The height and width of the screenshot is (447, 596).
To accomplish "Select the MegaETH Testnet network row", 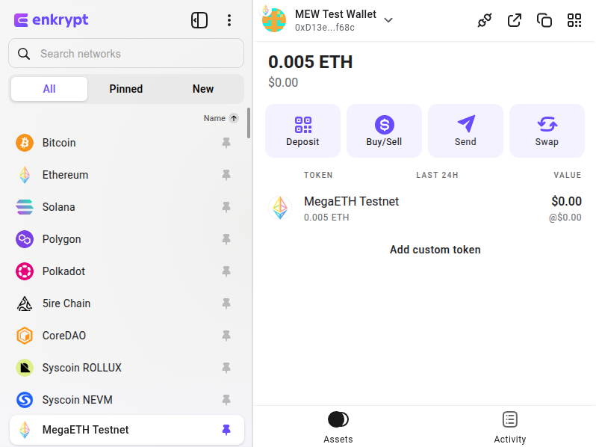I will tap(127, 430).
